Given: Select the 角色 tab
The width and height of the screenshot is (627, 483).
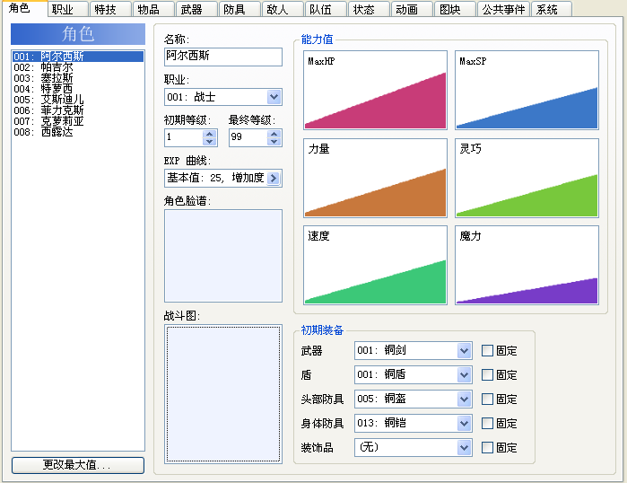Looking at the screenshot, I should click(x=24, y=8).
